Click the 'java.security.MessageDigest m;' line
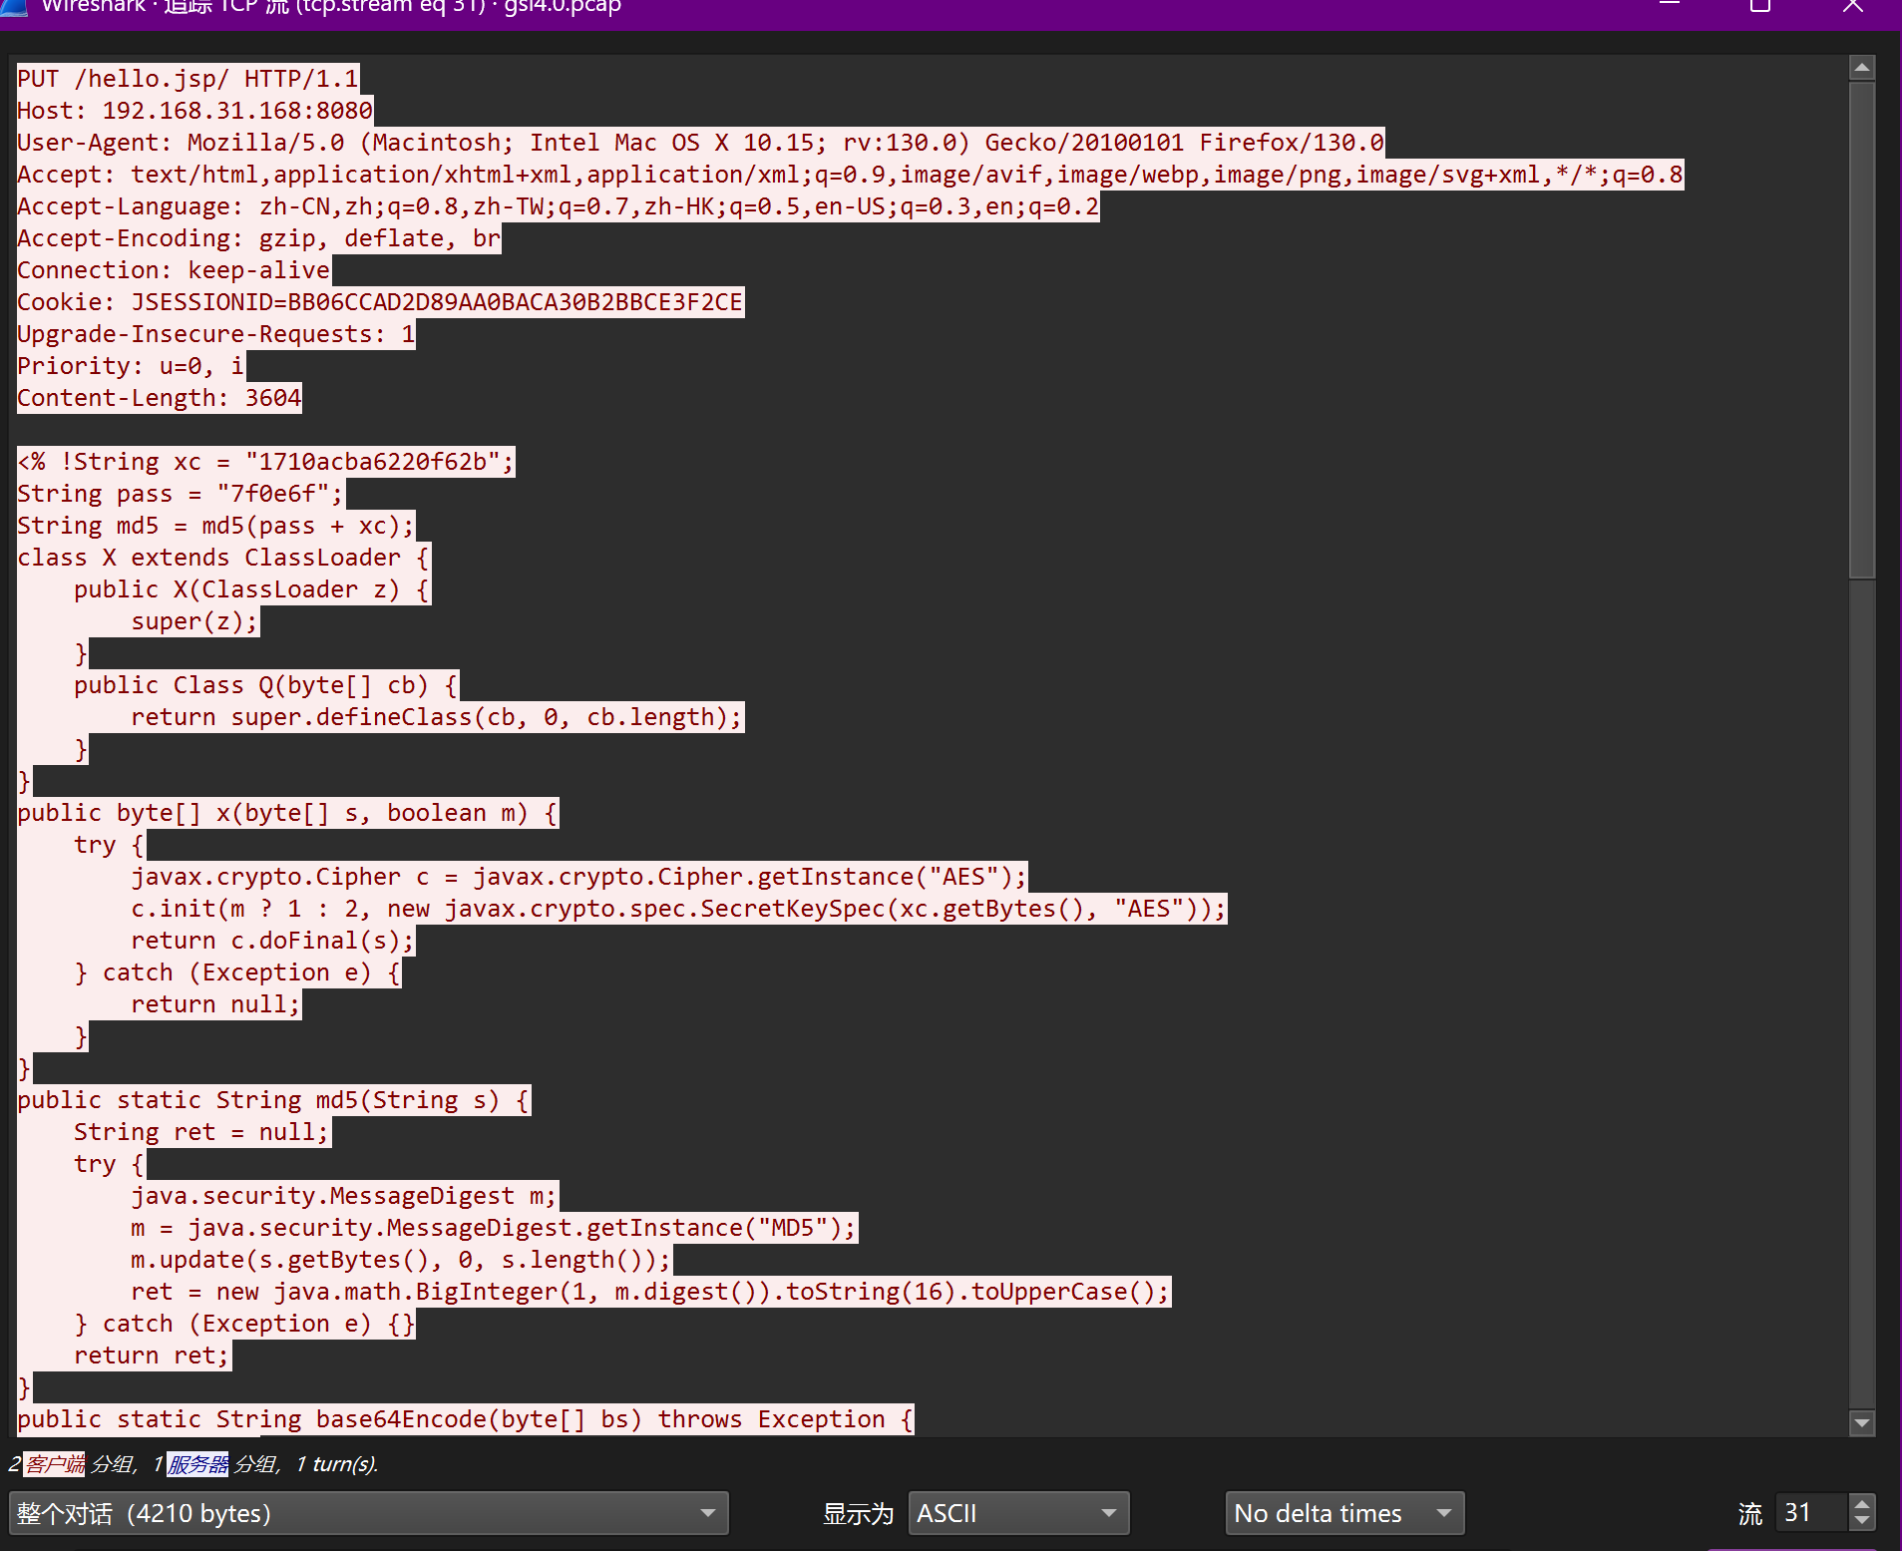The width and height of the screenshot is (1902, 1551). point(344,1196)
